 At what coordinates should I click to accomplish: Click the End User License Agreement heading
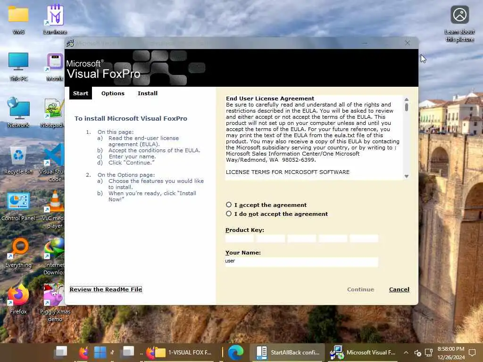270,99
